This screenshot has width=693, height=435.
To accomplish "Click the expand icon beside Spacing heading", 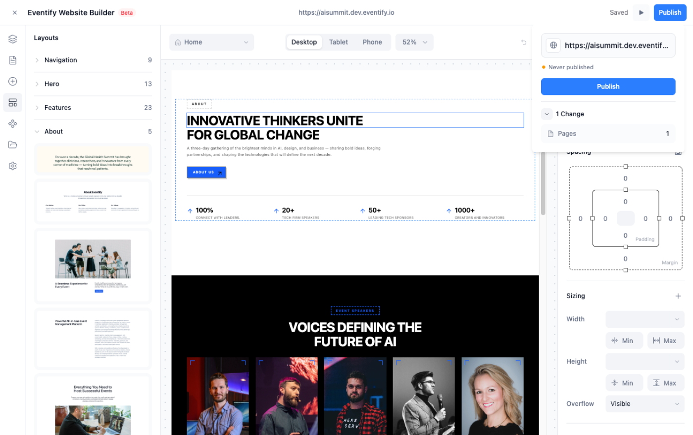I will (678, 153).
